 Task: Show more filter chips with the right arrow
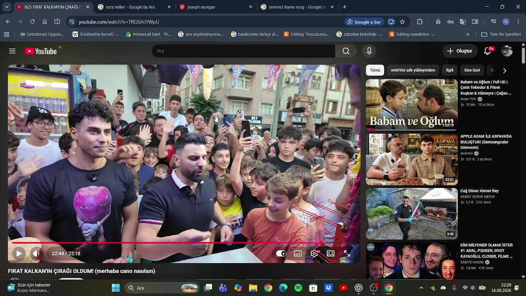505,70
